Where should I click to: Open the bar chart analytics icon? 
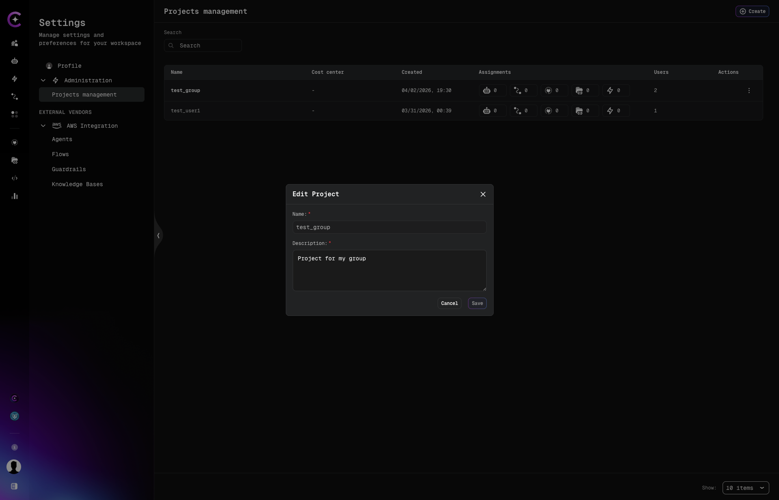point(15,196)
